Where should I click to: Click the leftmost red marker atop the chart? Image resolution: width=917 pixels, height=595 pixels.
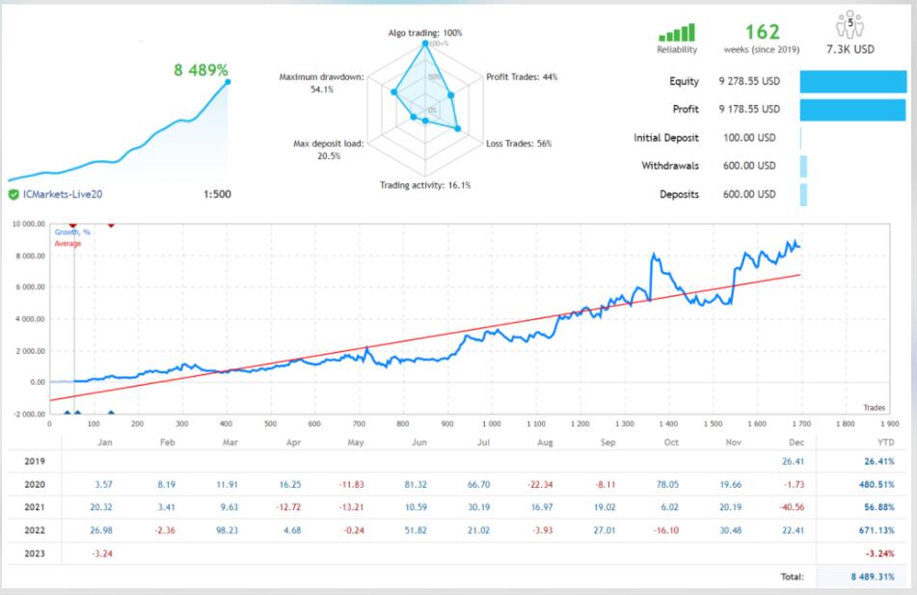(x=72, y=224)
